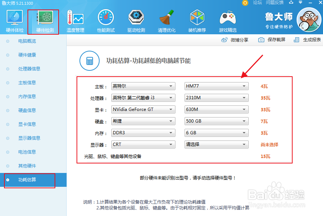
Task: Open 温度管理 temperature management icon
Action: pyautogui.click(x=75, y=21)
